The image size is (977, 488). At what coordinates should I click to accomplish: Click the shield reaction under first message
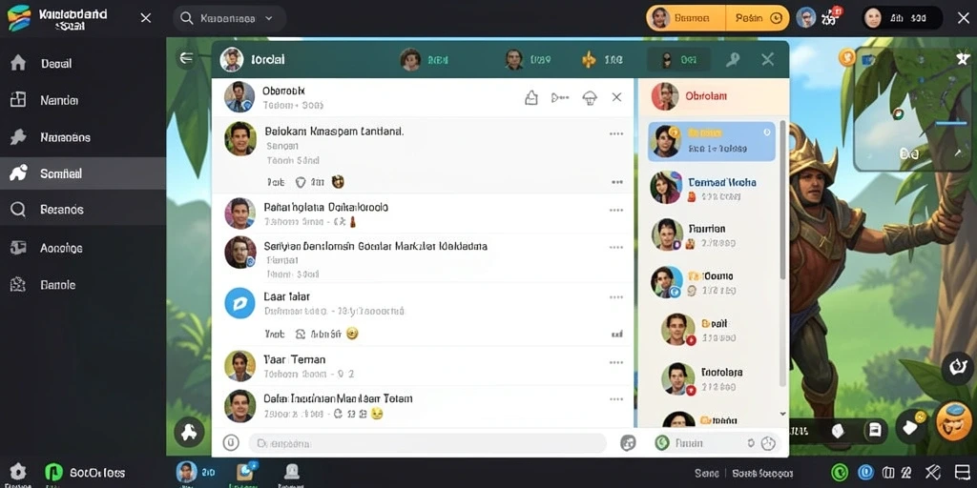(301, 182)
